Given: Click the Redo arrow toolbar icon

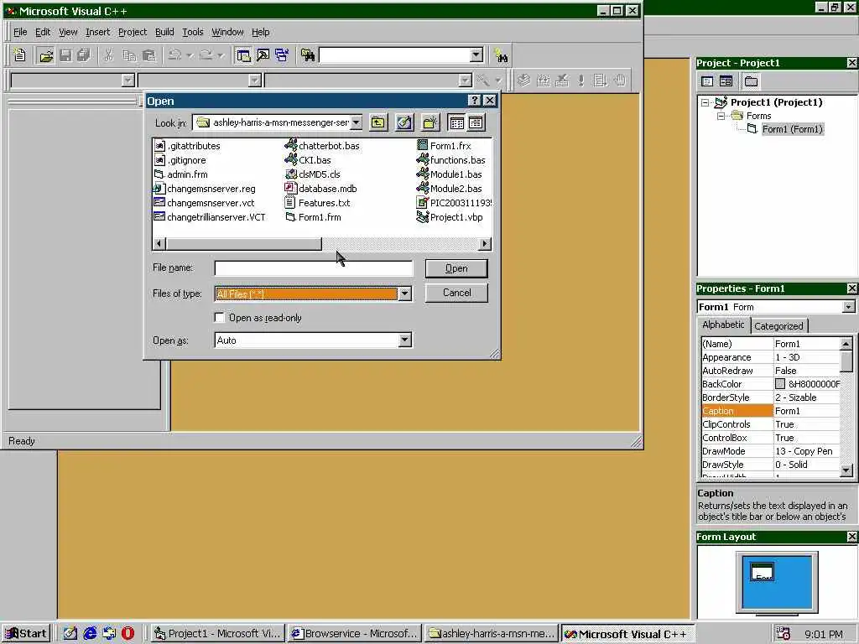Looking at the screenshot, I should tap(206, 55).
